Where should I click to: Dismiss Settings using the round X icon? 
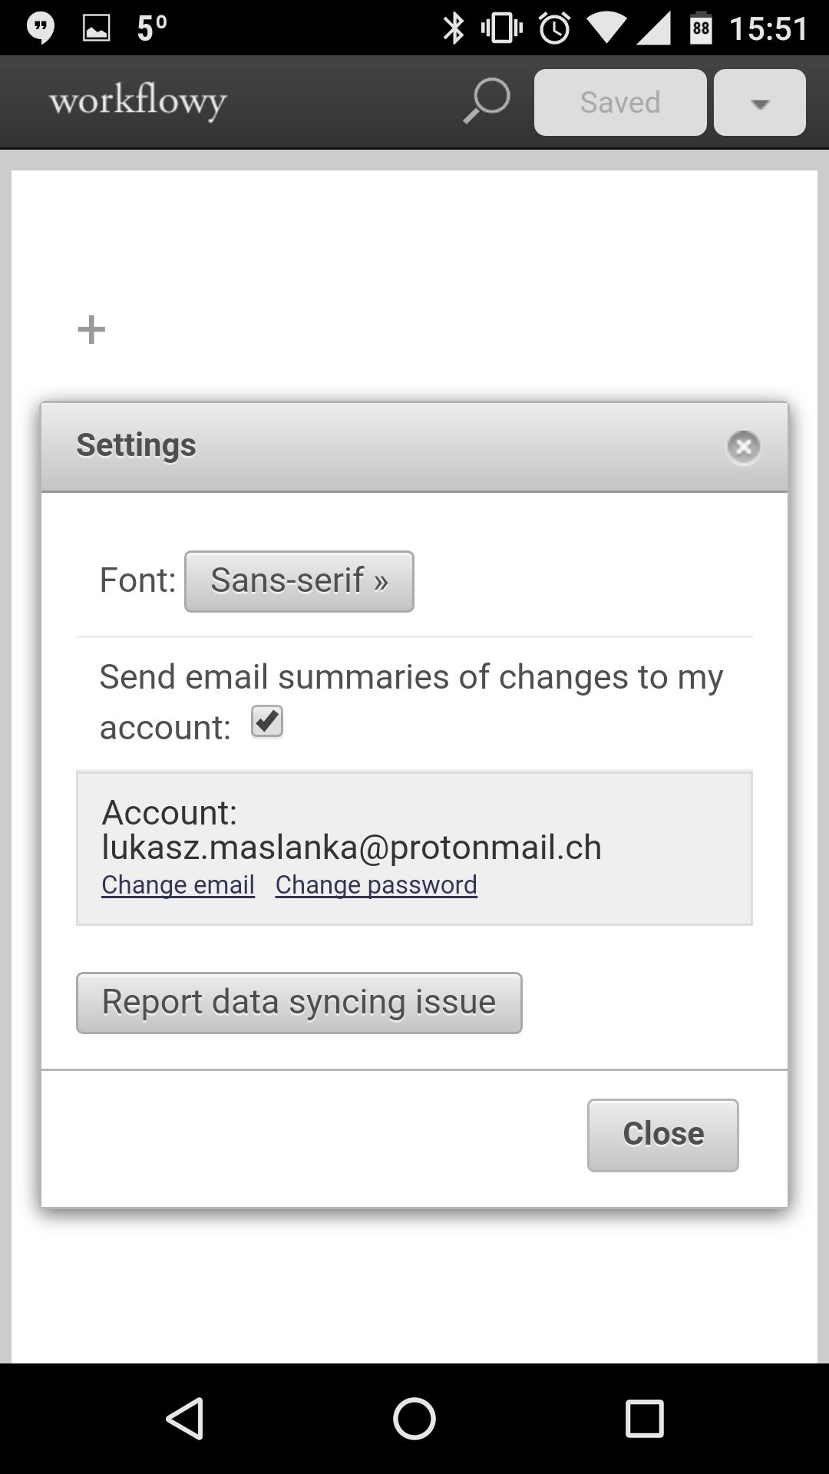point(743,447)
